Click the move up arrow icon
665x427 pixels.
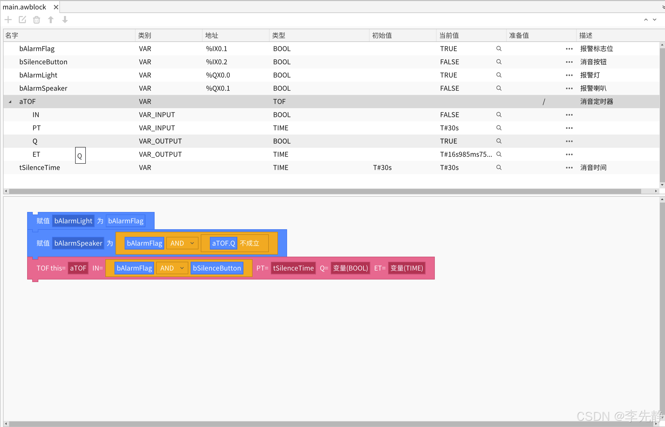coord(51,20)
